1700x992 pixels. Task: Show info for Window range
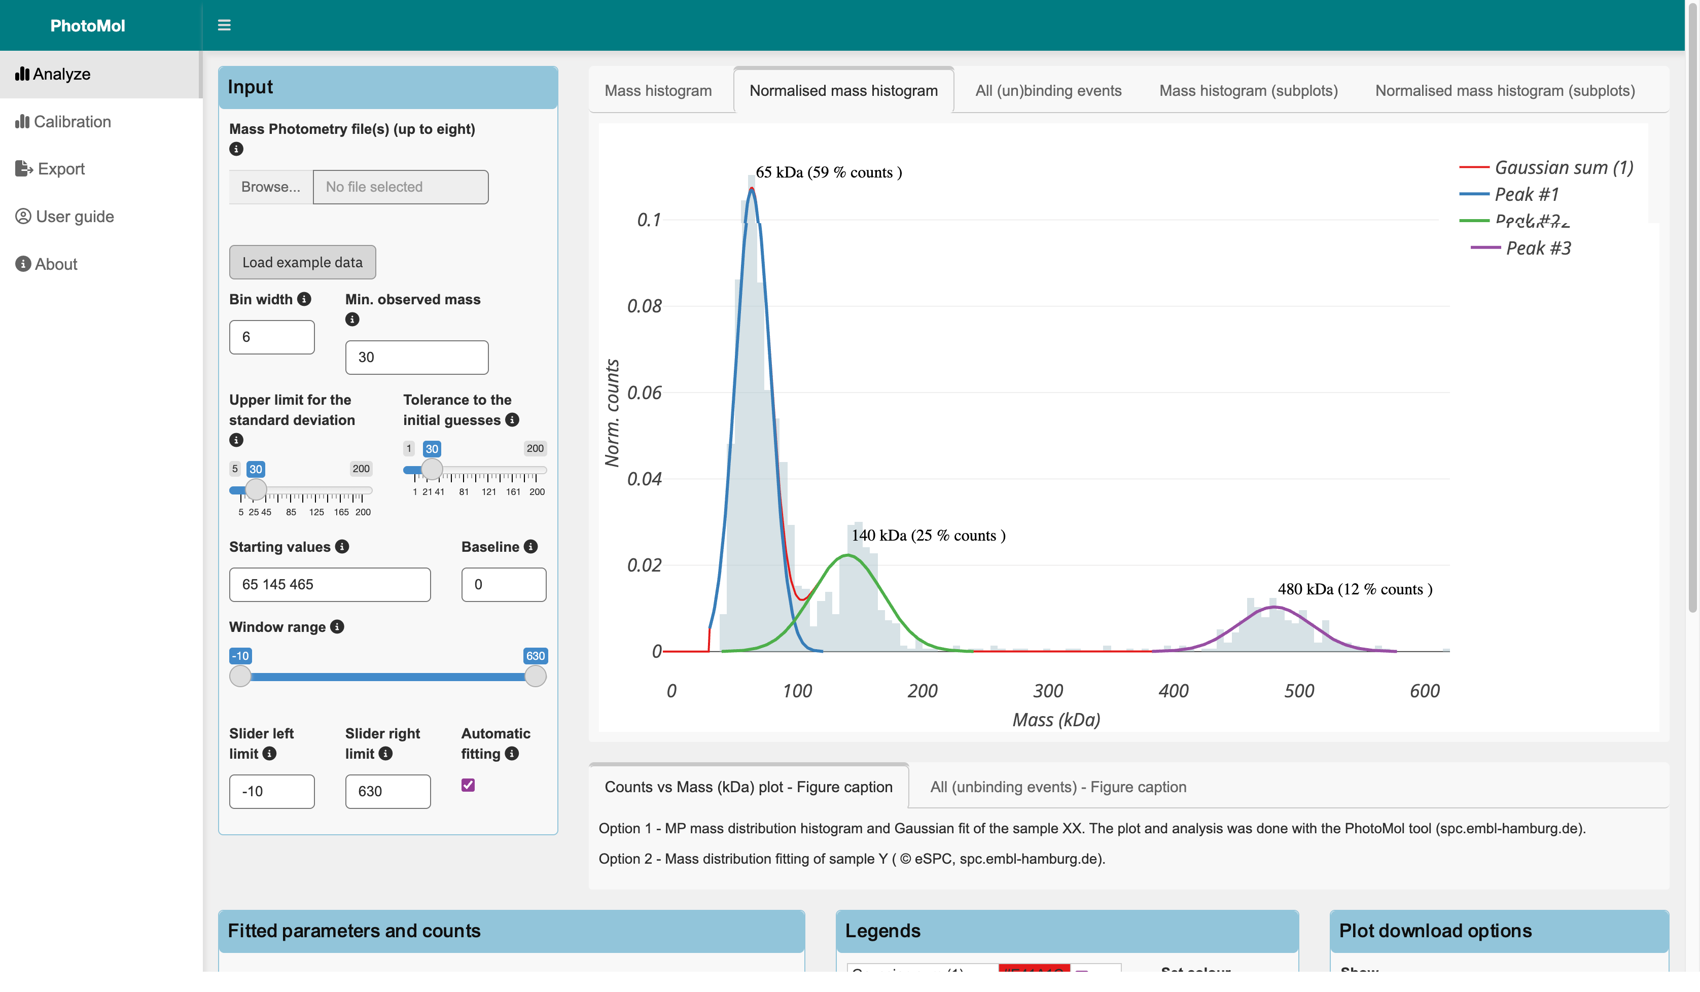[x=337, y=627]
